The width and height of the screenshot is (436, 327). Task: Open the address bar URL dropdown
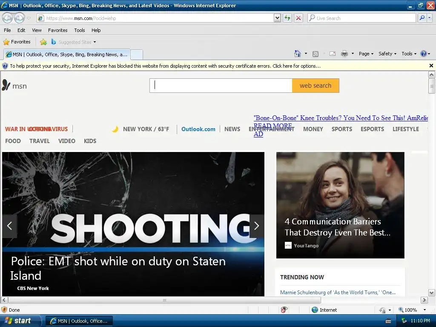[277, 18]
